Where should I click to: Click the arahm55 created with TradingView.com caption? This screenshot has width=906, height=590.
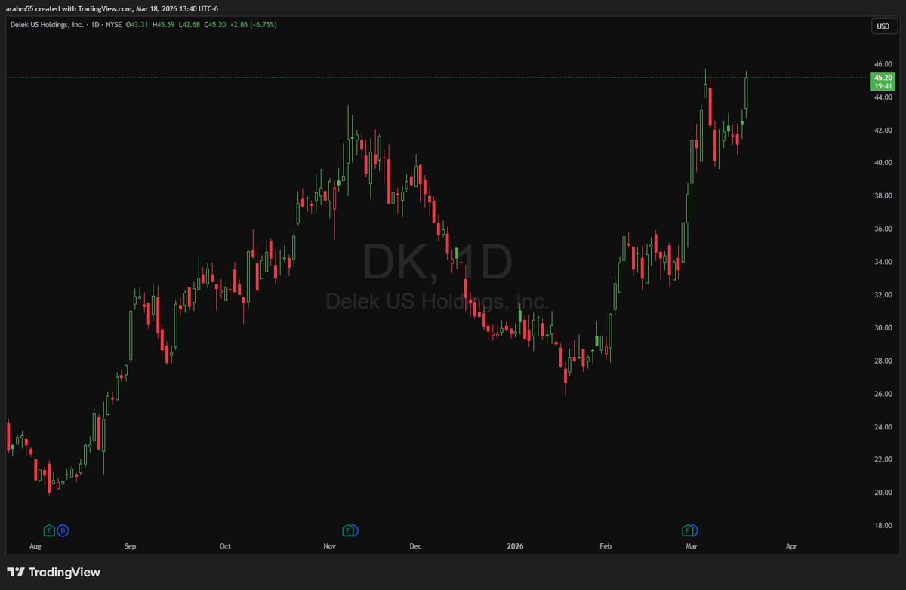click(x=110, y=8)
